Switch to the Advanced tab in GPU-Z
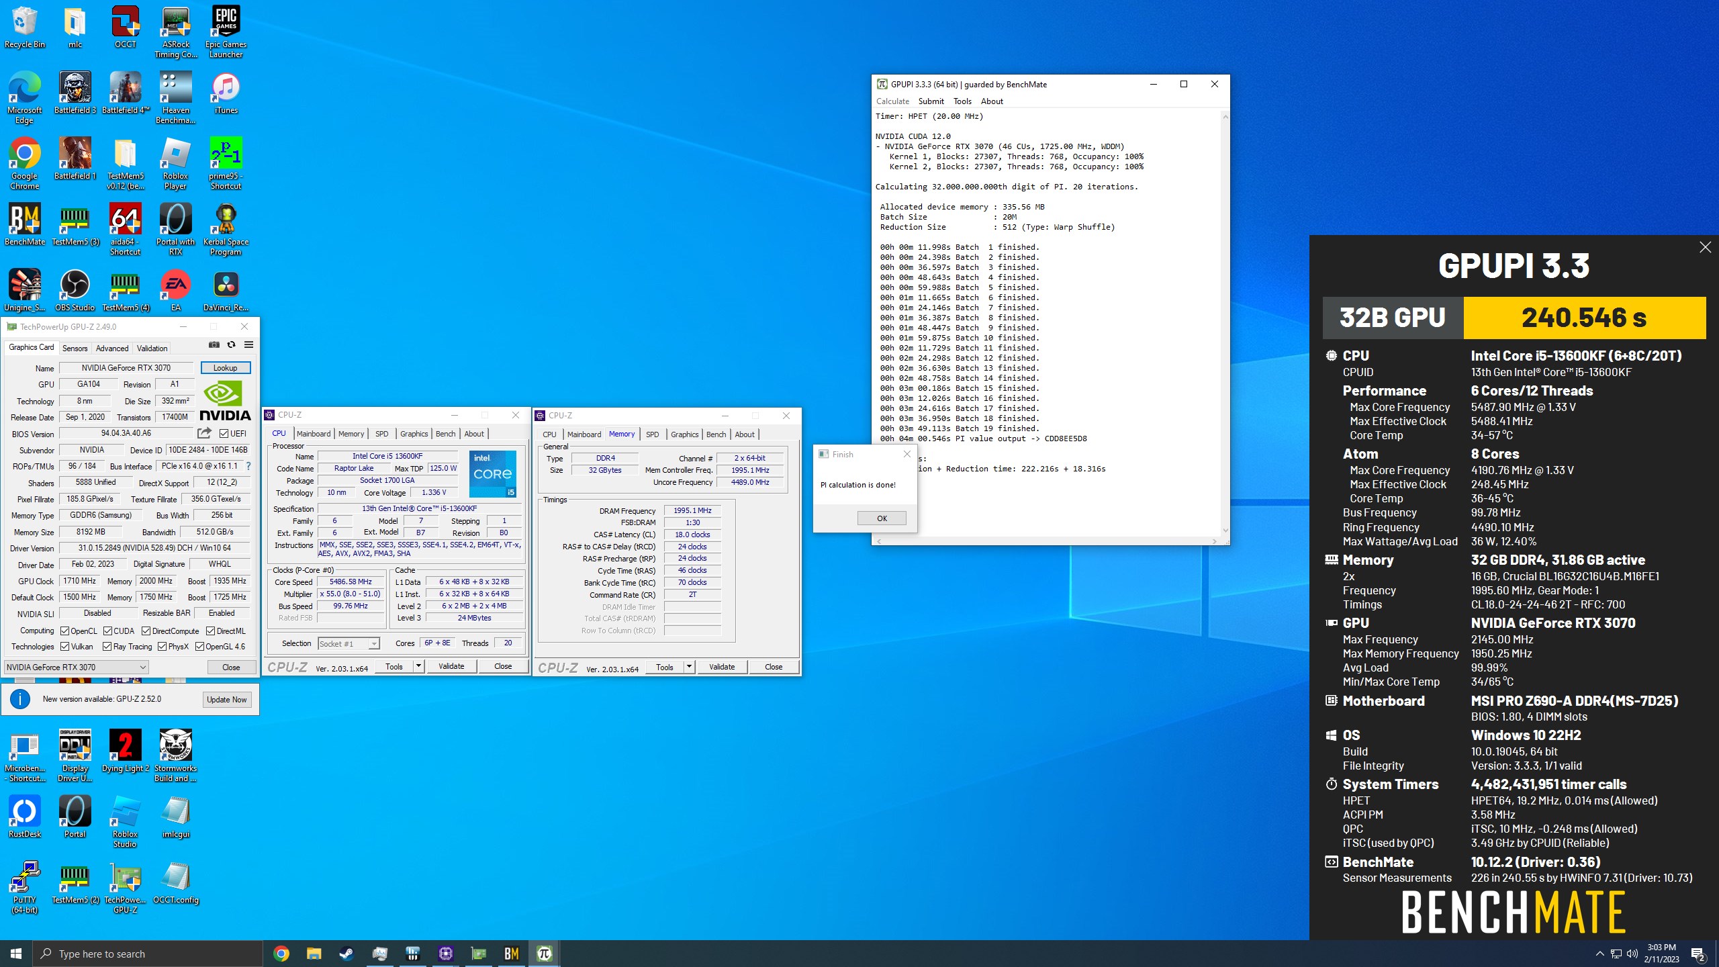This screenshot has width=1719, height=967. click(x=112, y=348)
